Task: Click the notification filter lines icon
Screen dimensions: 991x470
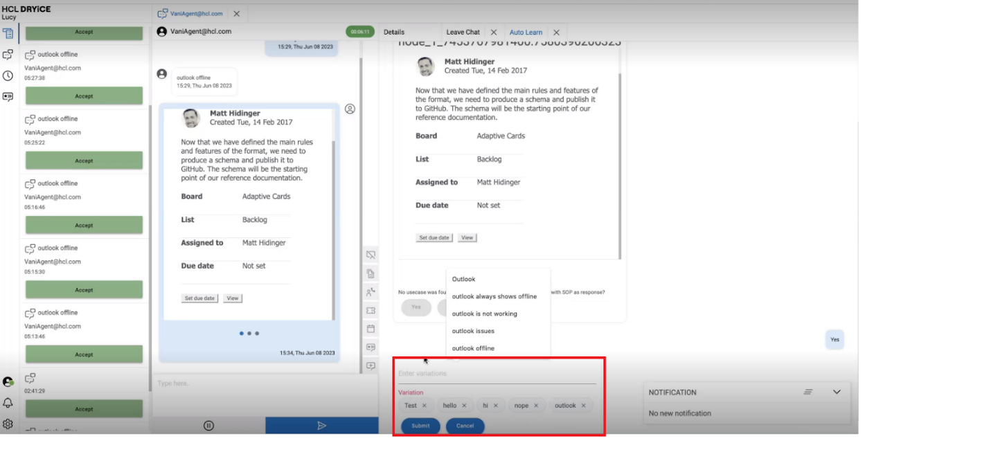Action: tap(807, 392)
